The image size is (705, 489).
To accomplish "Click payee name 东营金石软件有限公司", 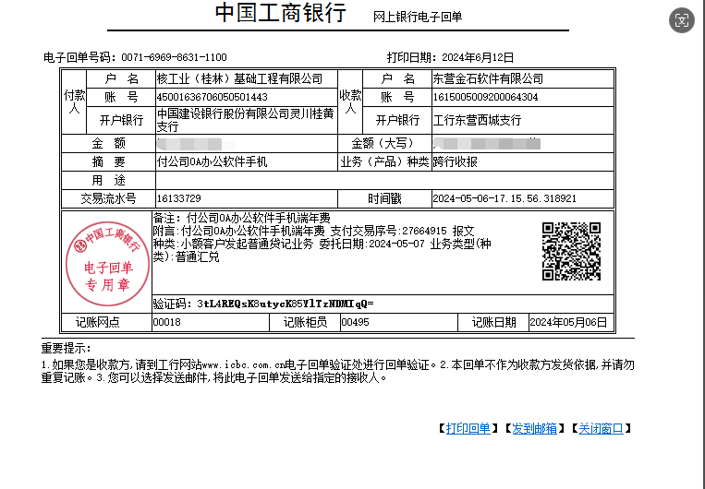I will pos(488,79).
